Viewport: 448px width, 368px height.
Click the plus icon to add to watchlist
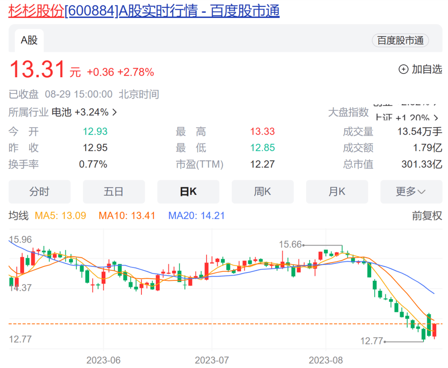[x=403, y=69]
